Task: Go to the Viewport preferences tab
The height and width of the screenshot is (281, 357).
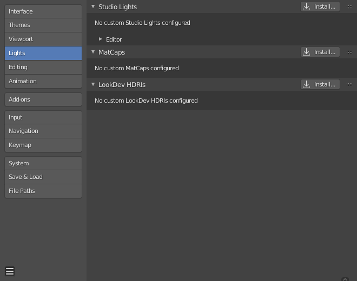Action: (x=43, y=39)
